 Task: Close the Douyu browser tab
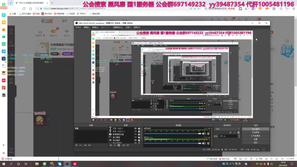(x=47, y=3)
